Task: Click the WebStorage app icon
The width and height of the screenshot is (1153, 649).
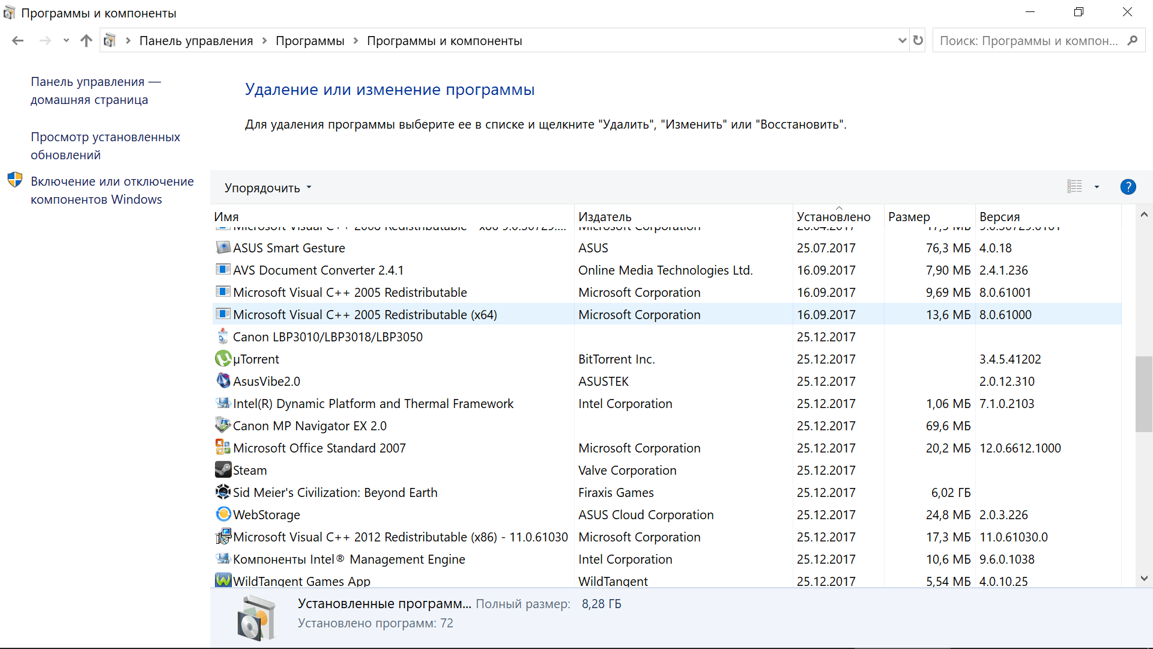Action: pos(223,514)
